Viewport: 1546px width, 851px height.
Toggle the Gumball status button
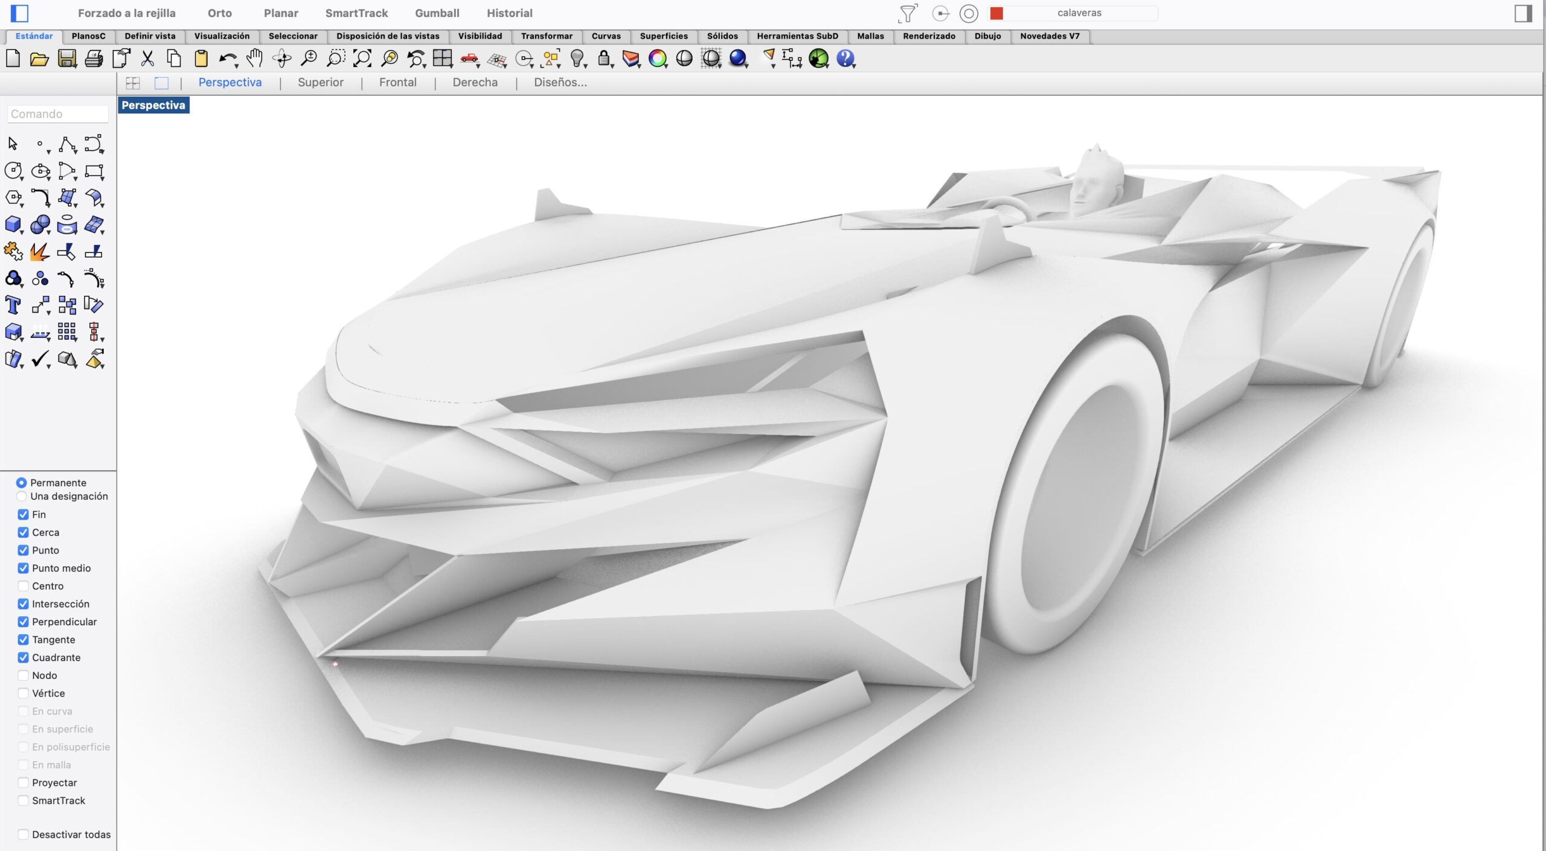pyautogui.click(x=437, y=13)
